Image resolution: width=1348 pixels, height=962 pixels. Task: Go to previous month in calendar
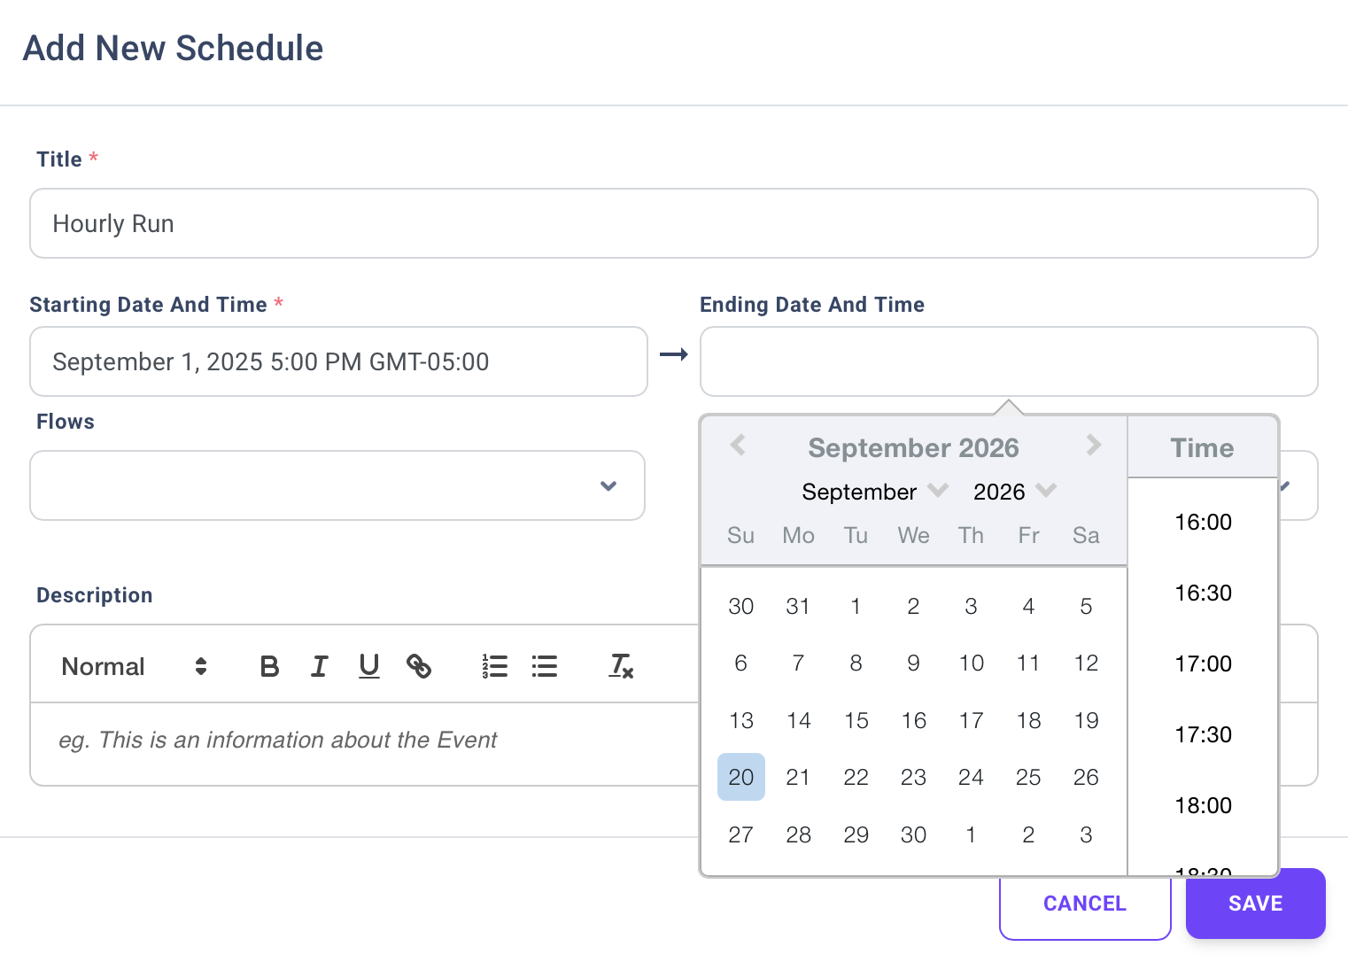pyautogui.click(x=738, y=446)
